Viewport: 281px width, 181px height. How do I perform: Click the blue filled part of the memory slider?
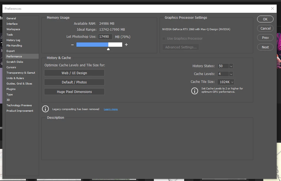92,45
